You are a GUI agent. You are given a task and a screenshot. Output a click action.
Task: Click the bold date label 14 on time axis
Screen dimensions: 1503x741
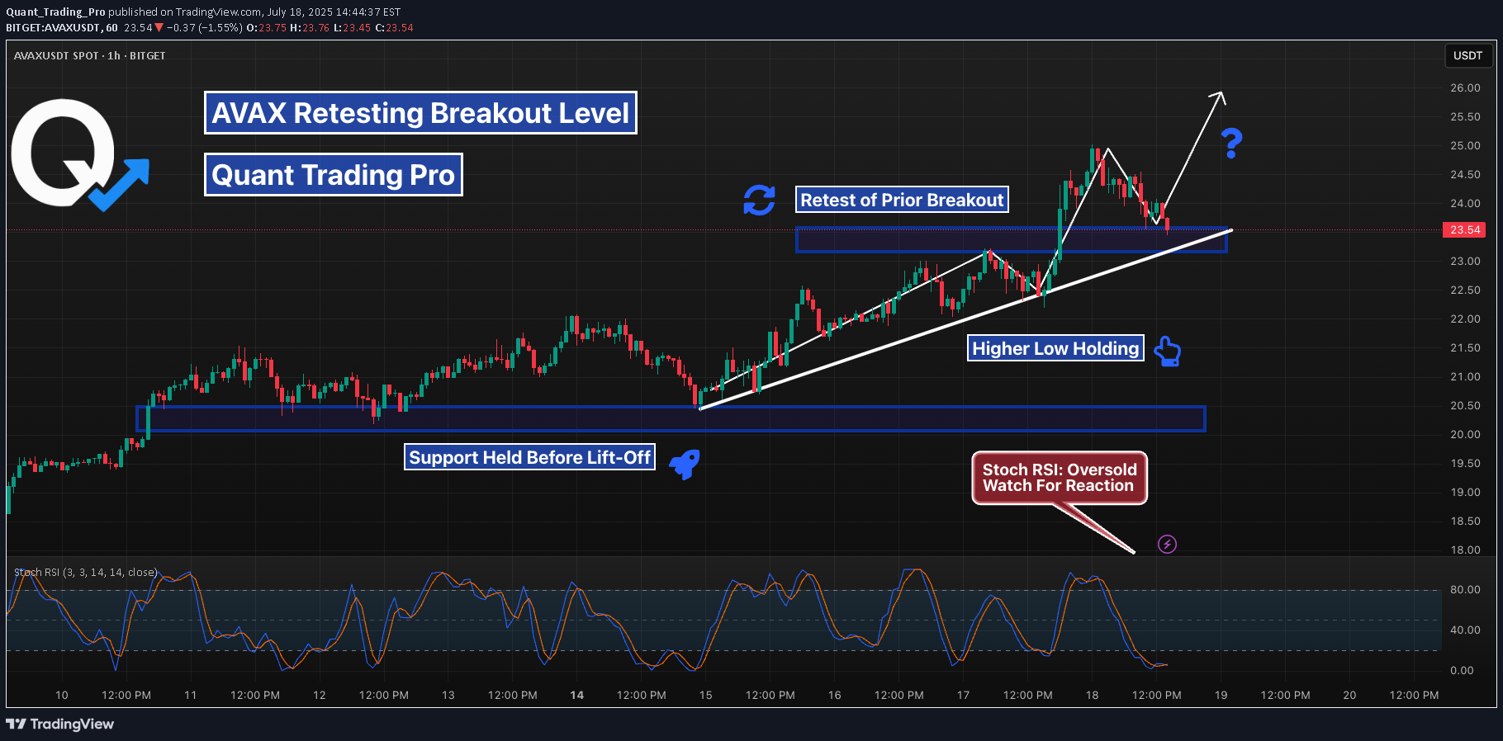tap(577, 695)
